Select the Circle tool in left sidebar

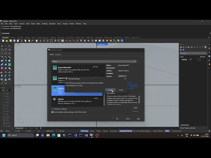(x=6, y=50)
